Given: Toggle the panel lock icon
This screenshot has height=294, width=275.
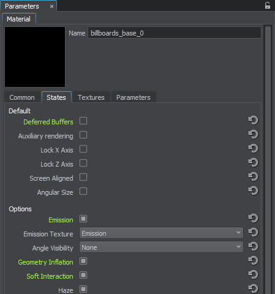Looking at the screenshot, I should 268,6.
